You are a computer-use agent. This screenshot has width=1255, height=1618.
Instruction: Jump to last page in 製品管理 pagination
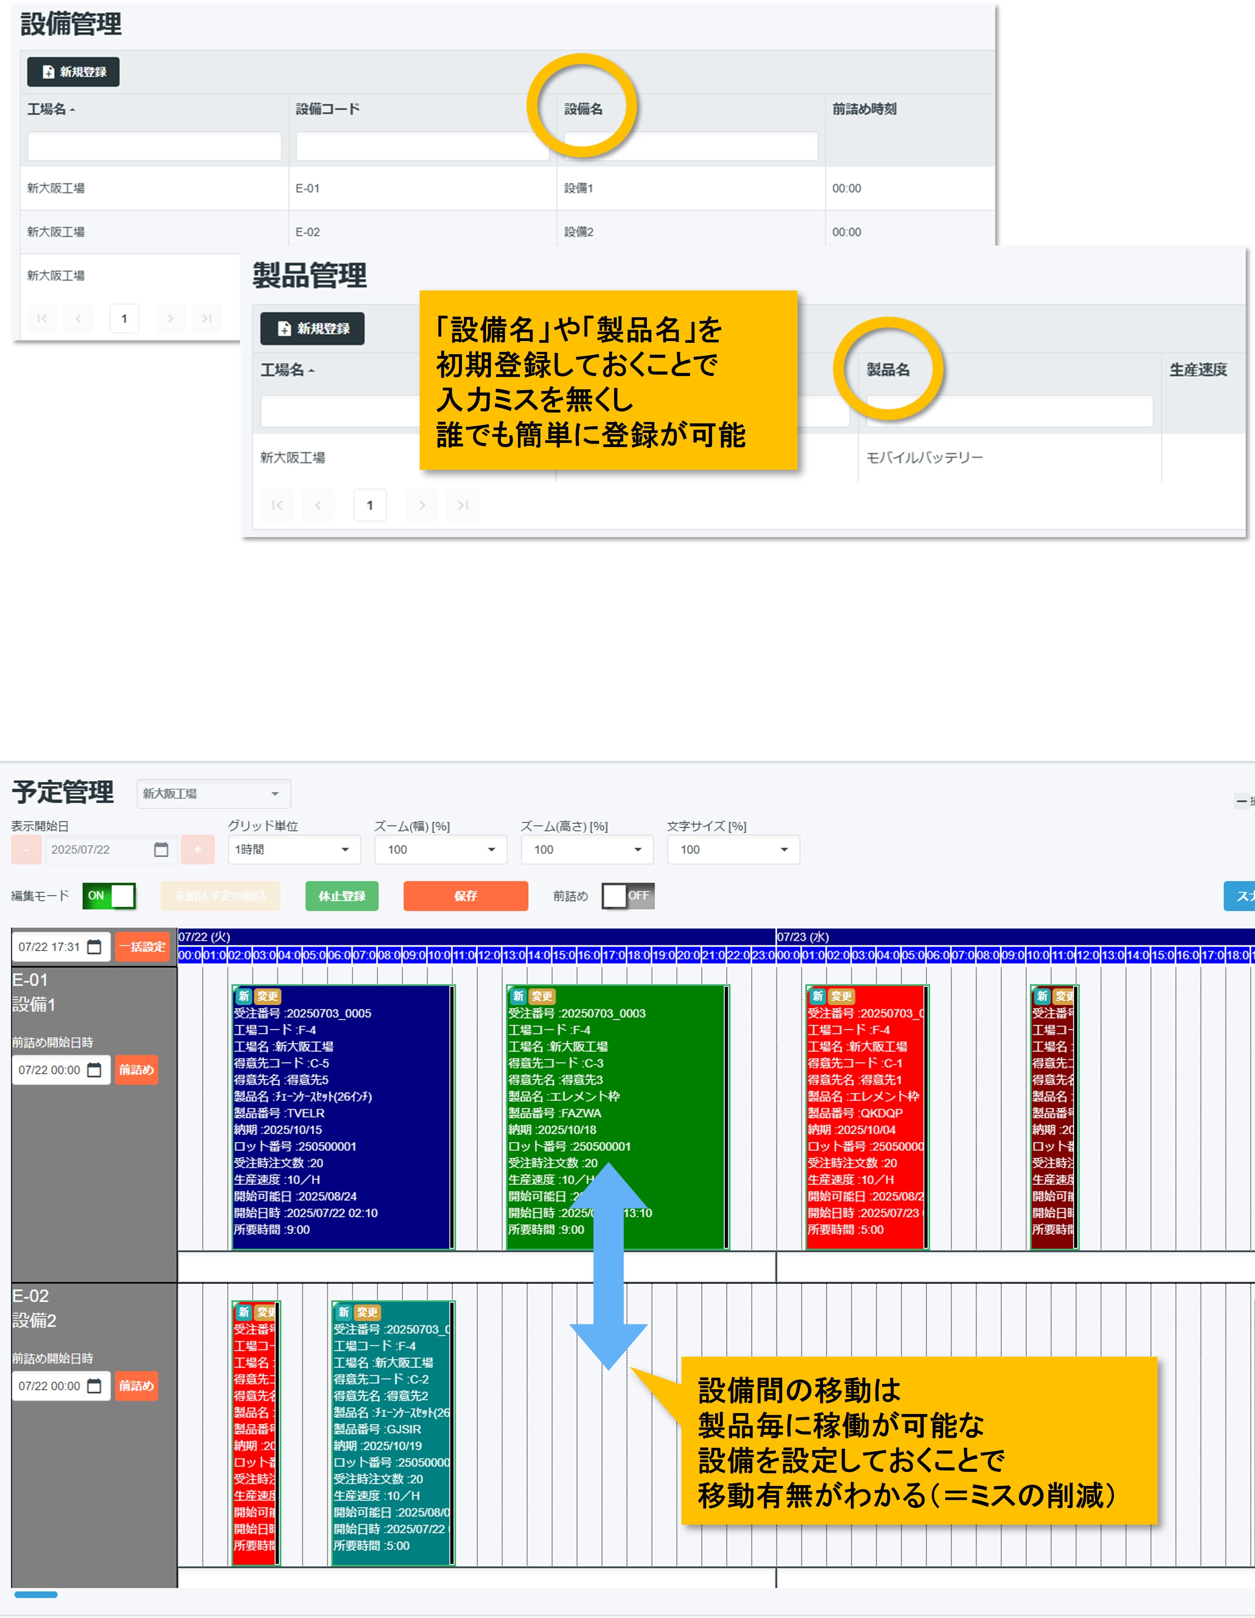point(463,505)
